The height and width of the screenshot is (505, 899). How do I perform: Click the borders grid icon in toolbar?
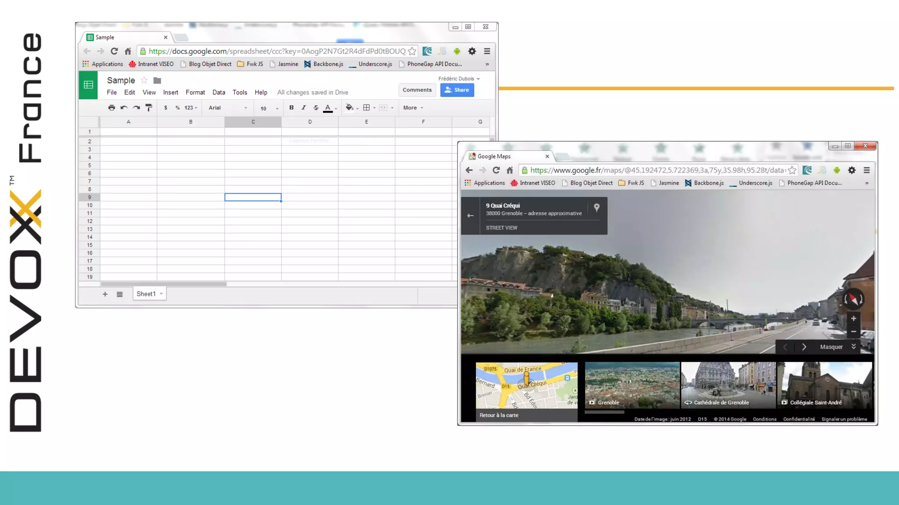point(367,107)
